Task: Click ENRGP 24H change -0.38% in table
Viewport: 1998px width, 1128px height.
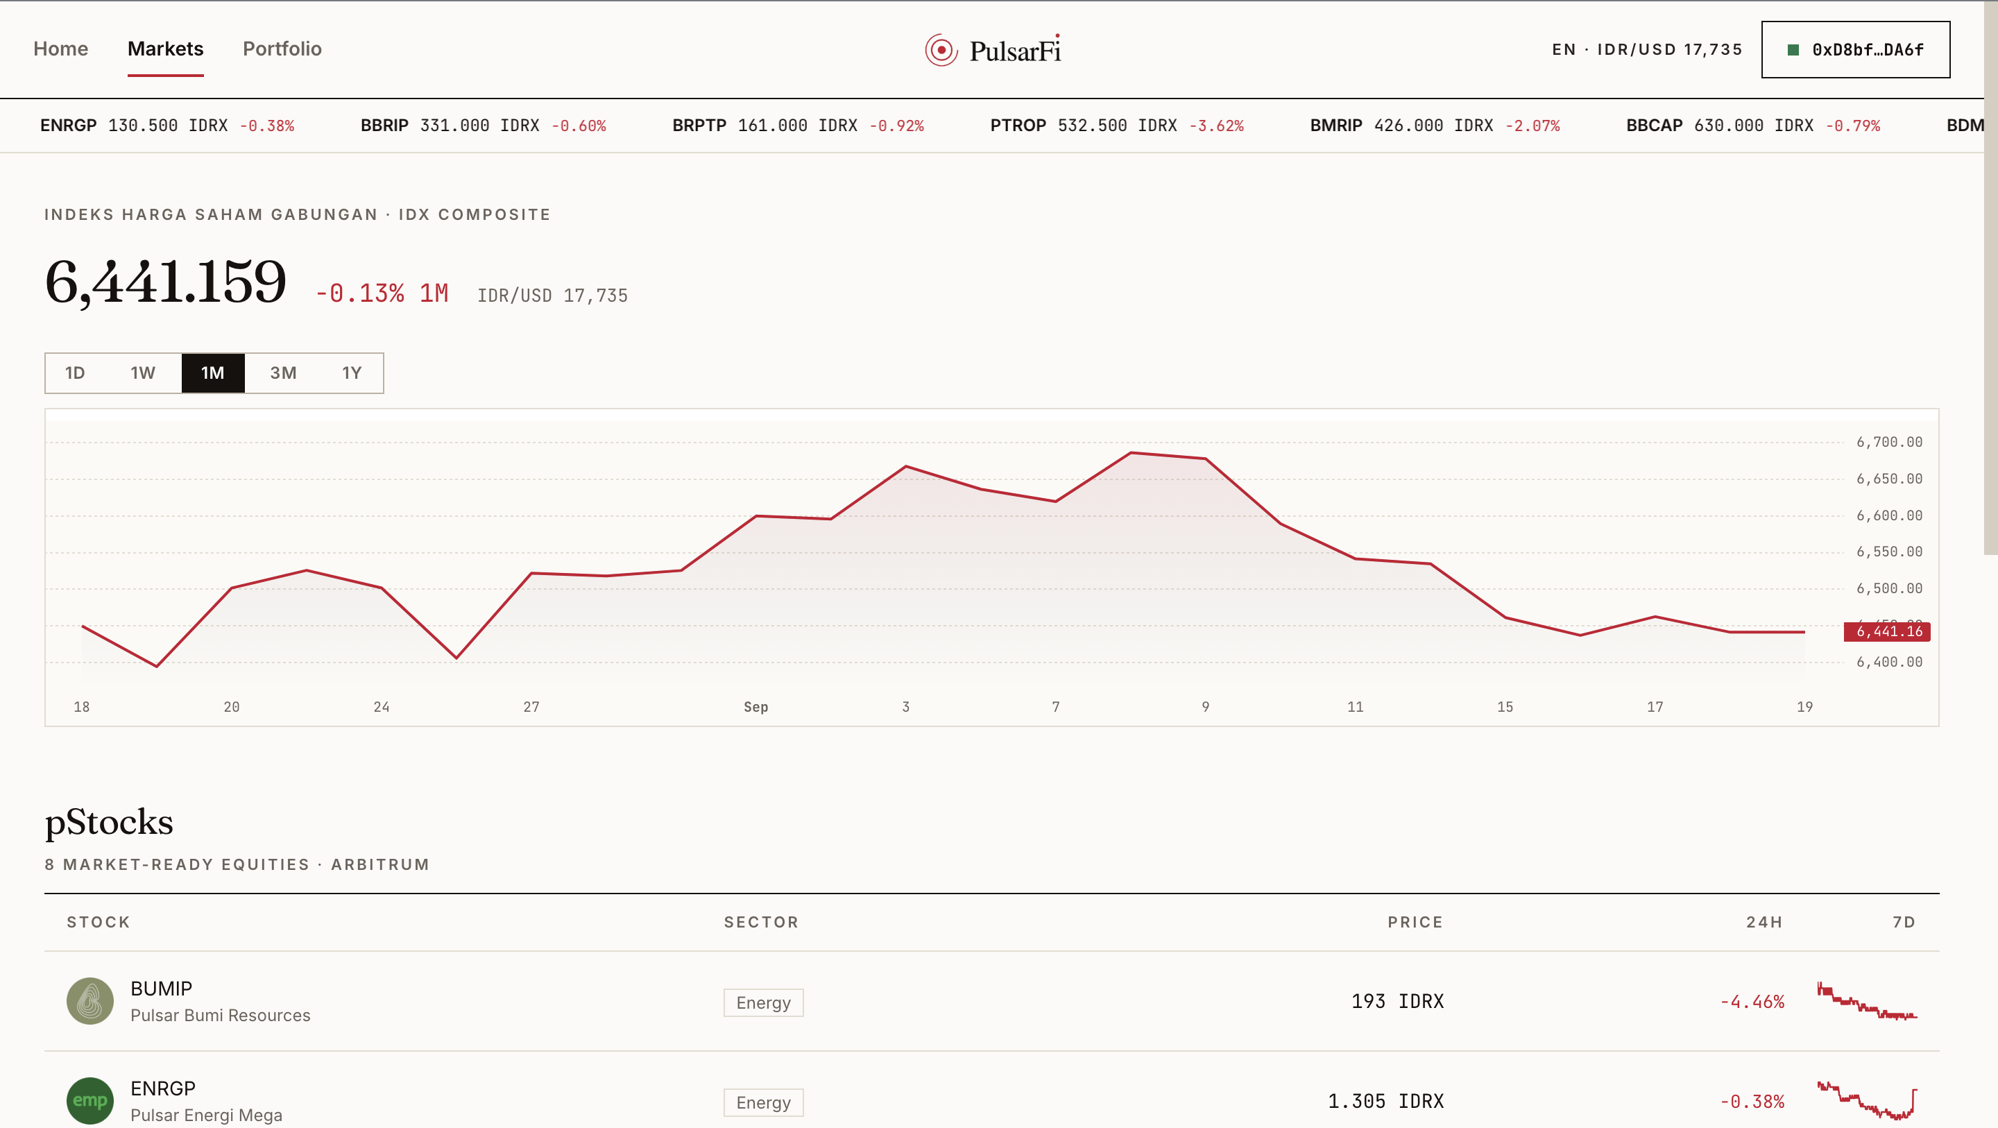Action: pyautogui.click(x=1752, y=1102)
